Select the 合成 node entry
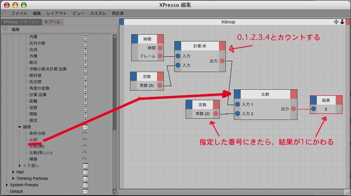This screenshot has height=196, width=351. (33, 50)
